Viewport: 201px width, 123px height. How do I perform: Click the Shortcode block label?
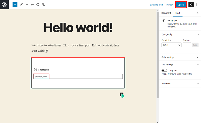(x=43, y=70)
